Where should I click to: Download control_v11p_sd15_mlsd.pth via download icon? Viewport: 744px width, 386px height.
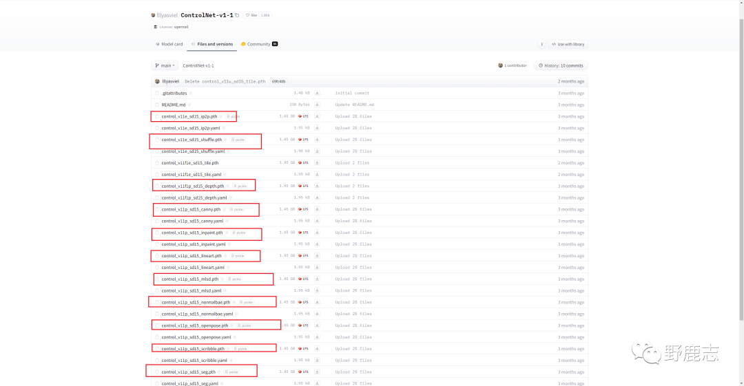pos(317,279)
